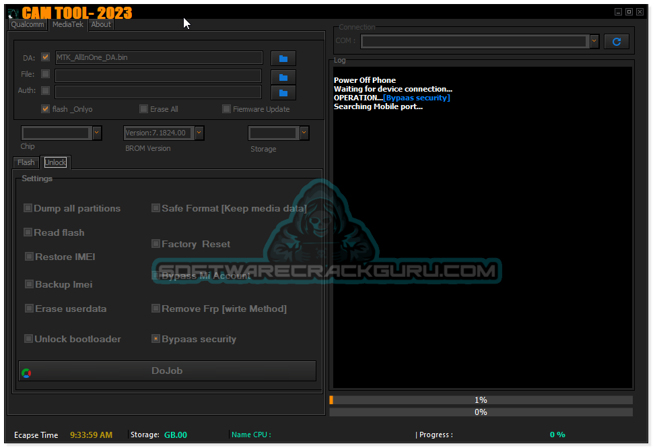Click the DA file path field

tap(159, 57)
